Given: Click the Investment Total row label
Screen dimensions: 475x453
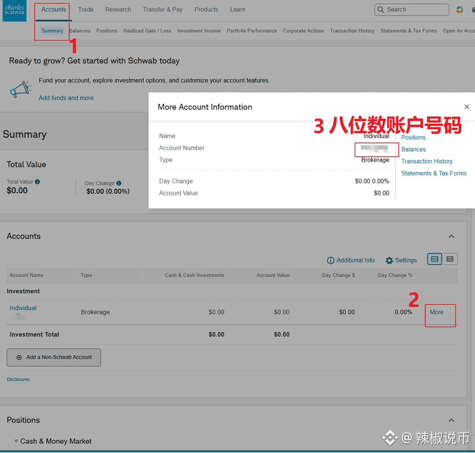Looking at the screenshot, I should coord(34,335).
